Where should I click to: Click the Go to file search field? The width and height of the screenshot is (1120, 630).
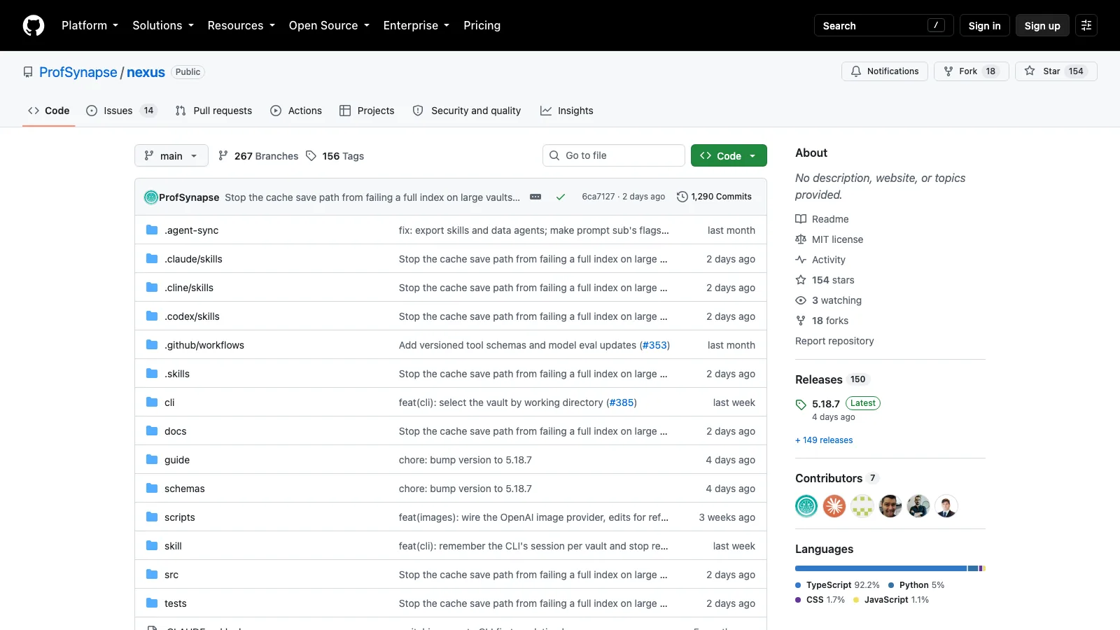tap(614, 155)
